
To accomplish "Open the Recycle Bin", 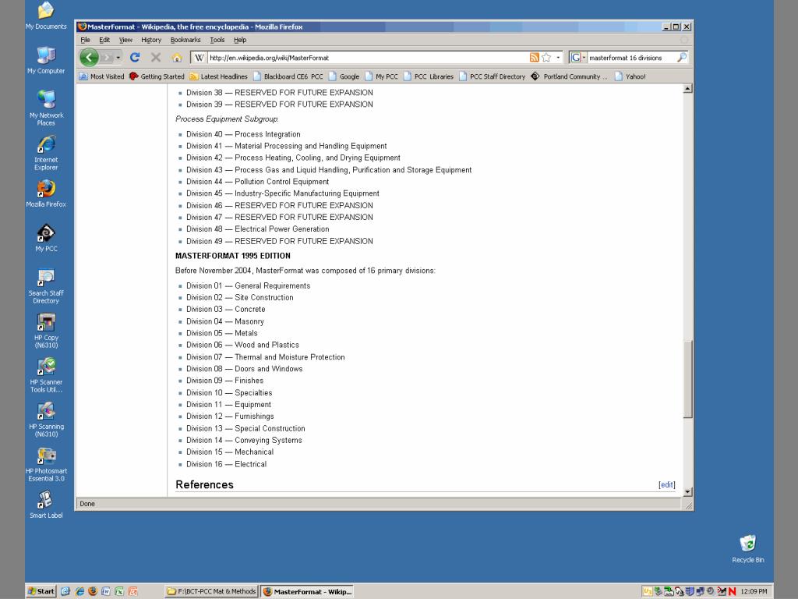I will (747, 548).
